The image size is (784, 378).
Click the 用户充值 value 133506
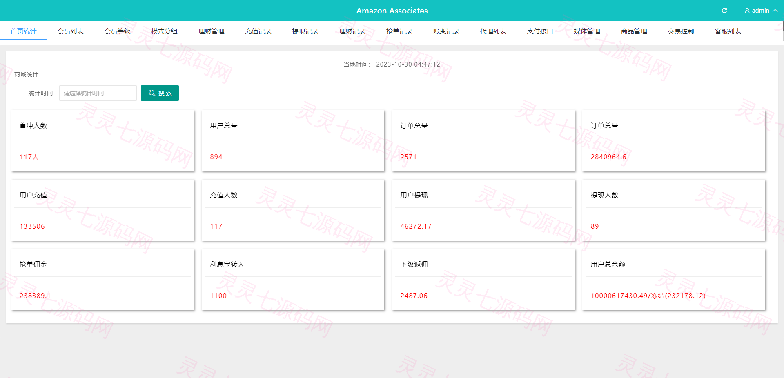pos(32,226)
